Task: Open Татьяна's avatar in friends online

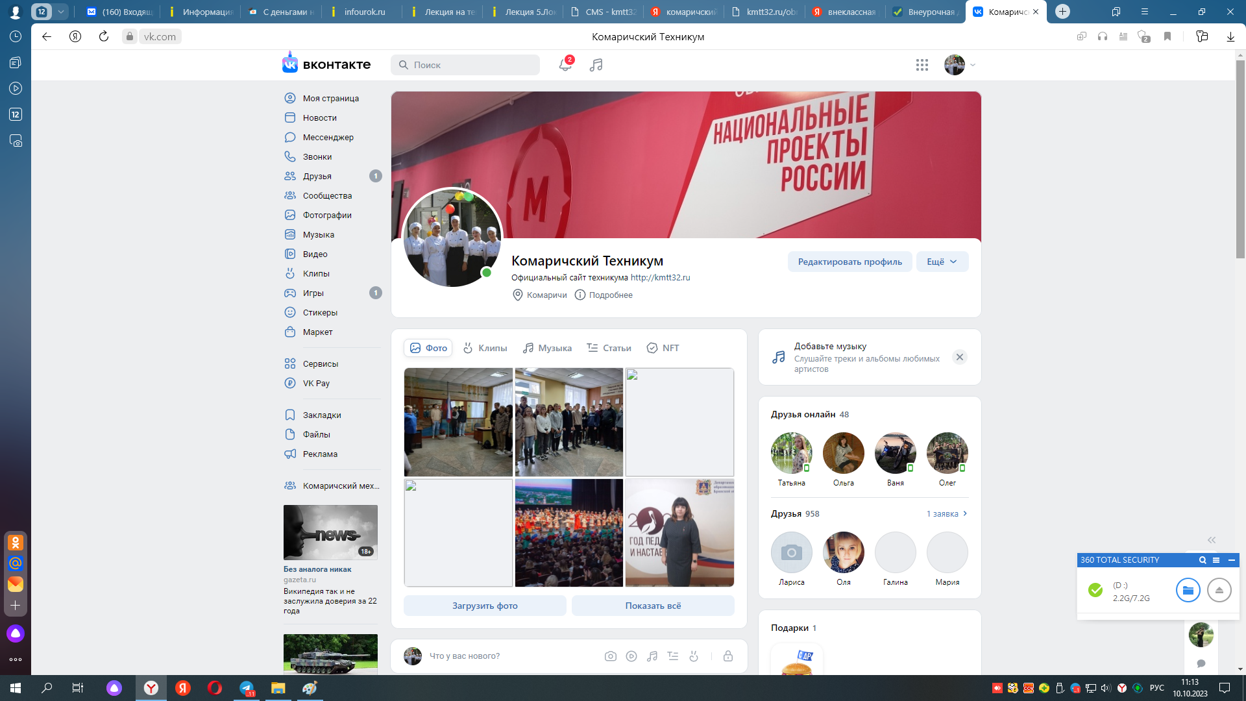Action: point(791,453)
